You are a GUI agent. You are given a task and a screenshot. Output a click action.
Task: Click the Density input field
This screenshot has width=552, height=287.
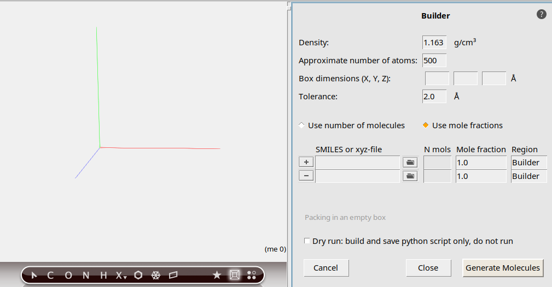point(434,43)
